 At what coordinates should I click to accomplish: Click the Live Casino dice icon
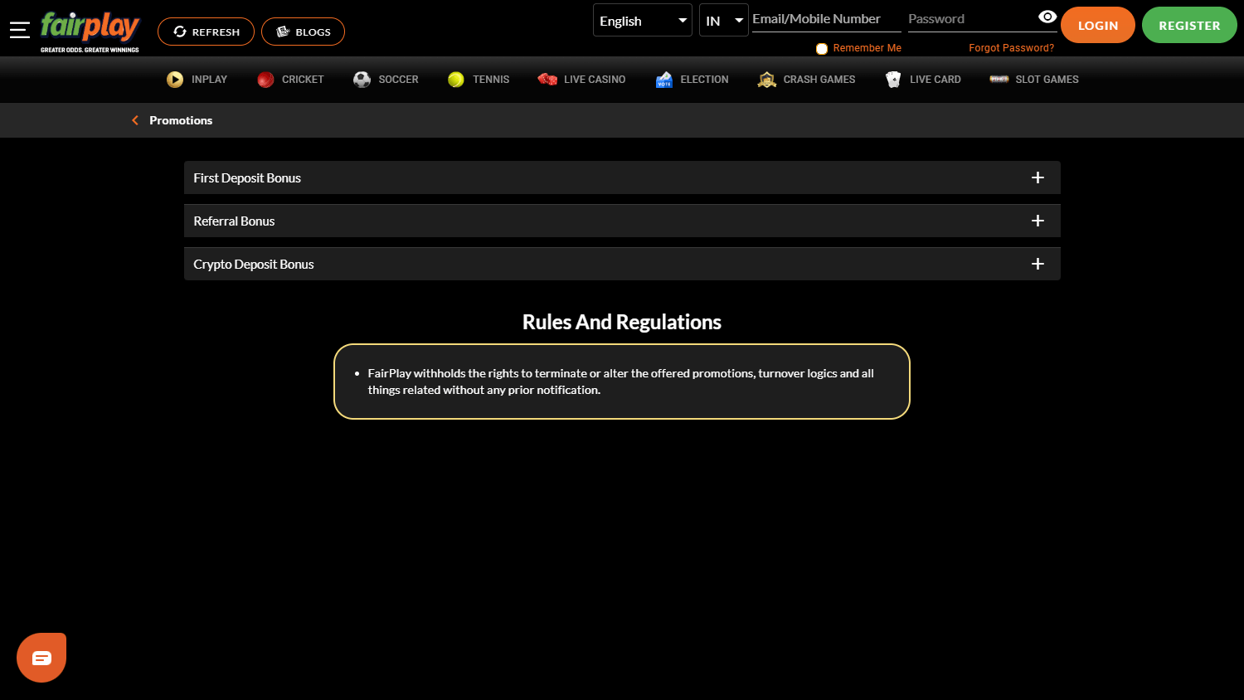[x=547, y=80]
